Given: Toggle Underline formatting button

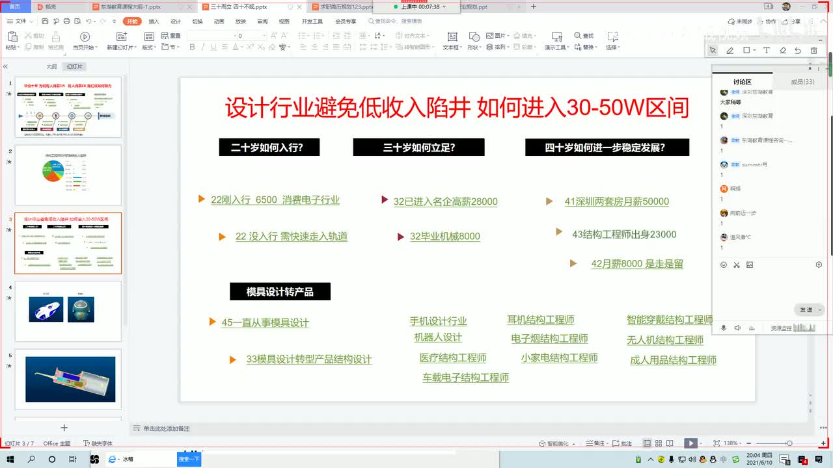Looking at the screenshot, I should [x=212, y=47].
